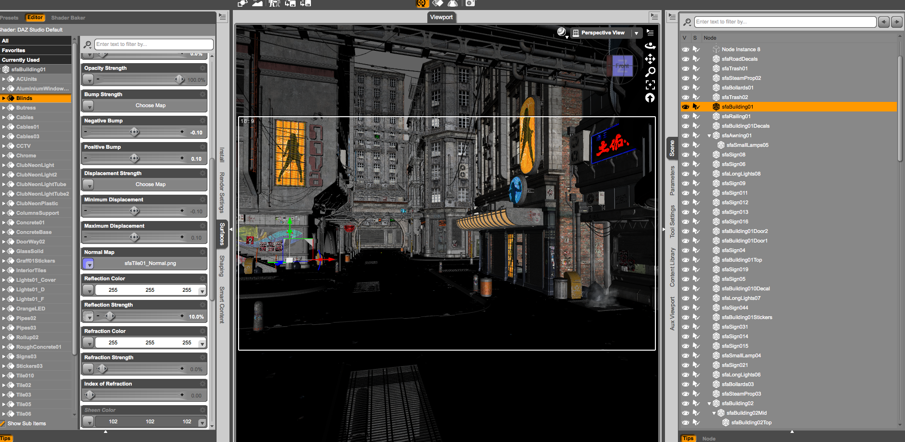Image resolution: width=905 pixels, height=442 pixels.
Task: Click the frame selection brackets icon in viewport
Action: [x=650, y=85]
